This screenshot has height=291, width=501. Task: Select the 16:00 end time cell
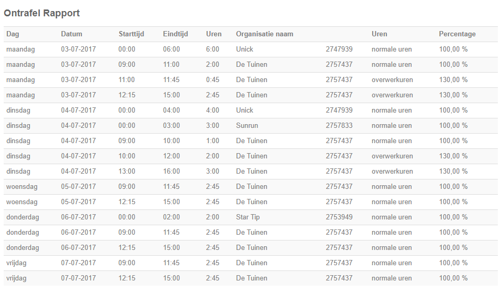pyautogui.click(x=171, y=172)
